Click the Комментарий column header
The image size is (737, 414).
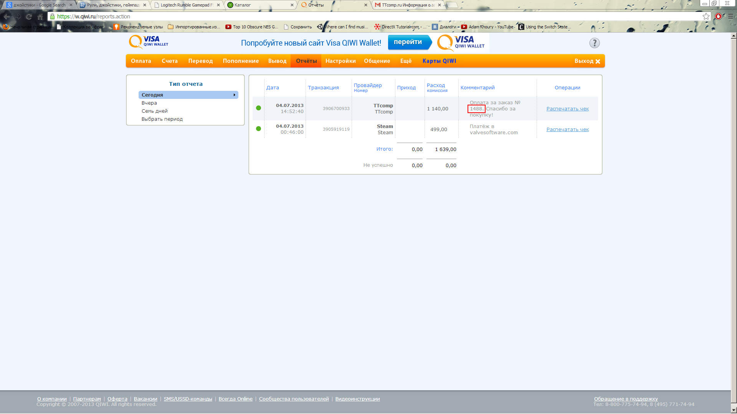point(478,87)
